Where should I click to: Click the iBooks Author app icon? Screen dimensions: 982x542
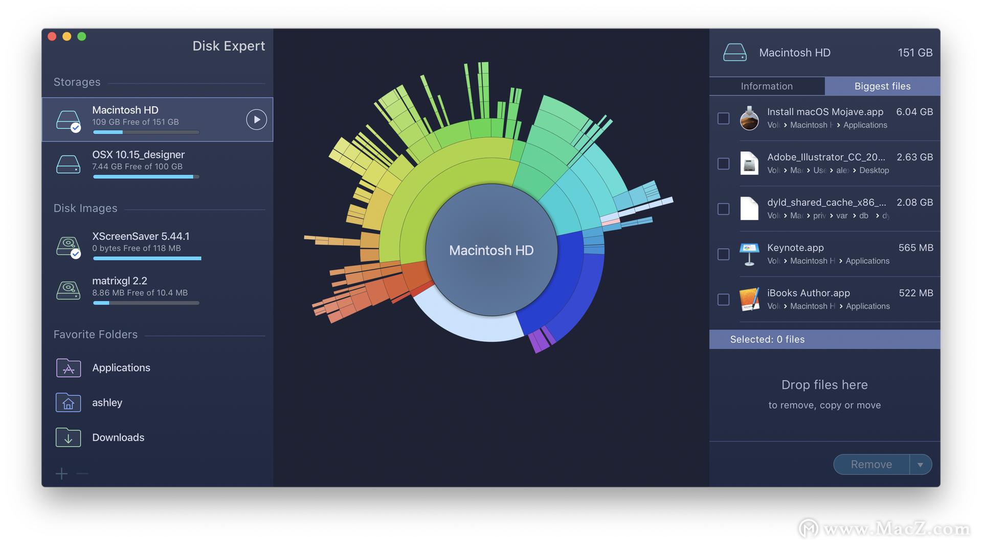pos(749,299)
